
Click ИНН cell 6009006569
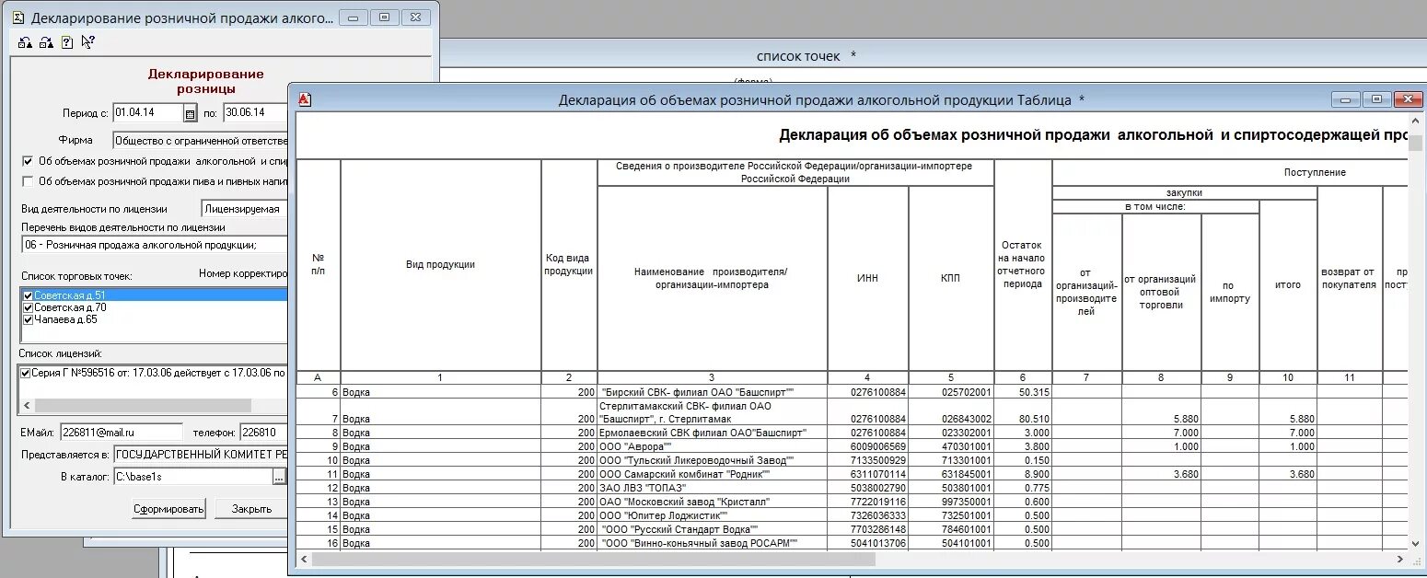[868, 446]
